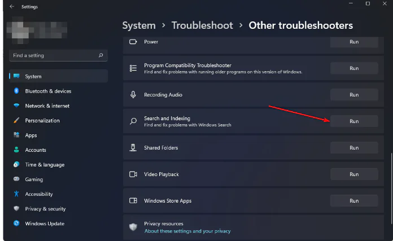The image size is (393, 241).
Task: Click the Search and Indexing magnifier icon
Action: (133, 121)
